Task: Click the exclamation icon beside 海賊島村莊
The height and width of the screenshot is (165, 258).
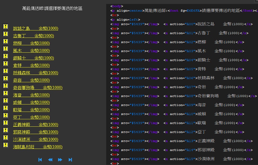Action: pos(6,145)
